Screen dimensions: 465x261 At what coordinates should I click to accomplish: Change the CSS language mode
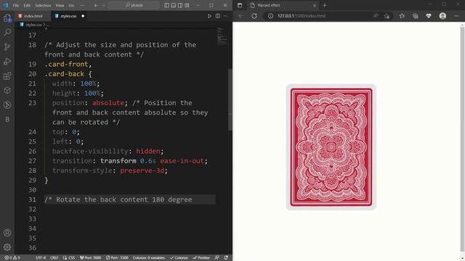tap(69, 258)
